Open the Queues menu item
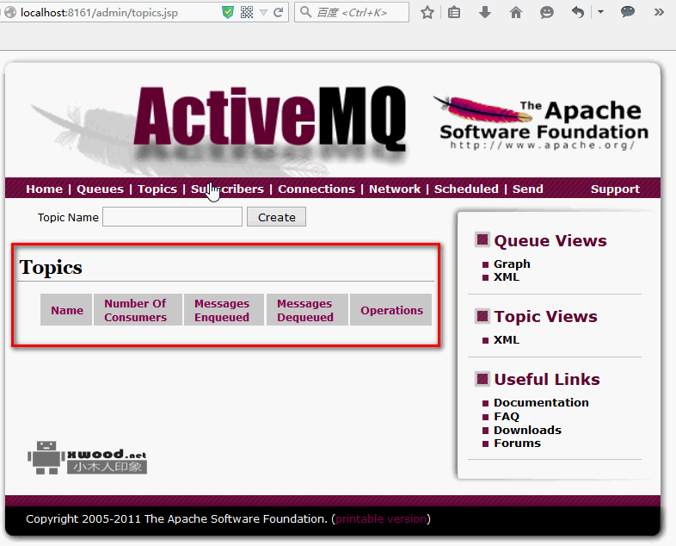676x546 pixels. point(100,189)
